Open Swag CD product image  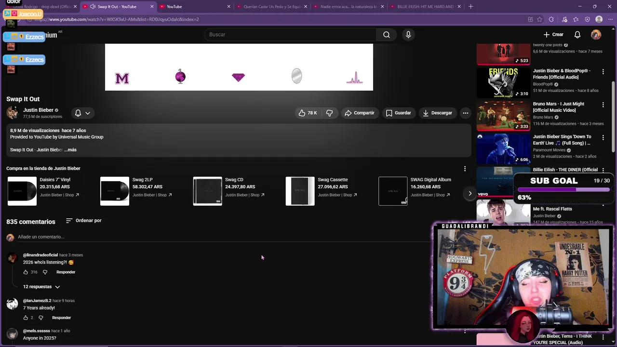(x=208, y=191)
